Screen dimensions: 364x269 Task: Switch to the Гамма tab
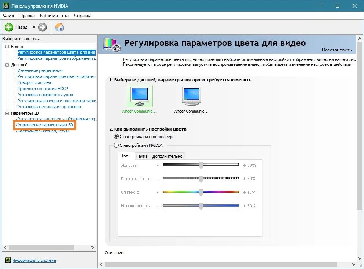pos(142,156)
